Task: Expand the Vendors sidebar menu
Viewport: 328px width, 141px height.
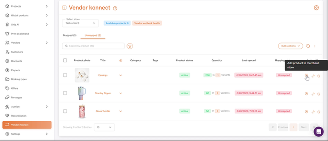Action: 46,43
